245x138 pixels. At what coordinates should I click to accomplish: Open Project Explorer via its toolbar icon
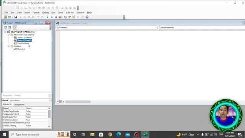click(x=65, y=17)
